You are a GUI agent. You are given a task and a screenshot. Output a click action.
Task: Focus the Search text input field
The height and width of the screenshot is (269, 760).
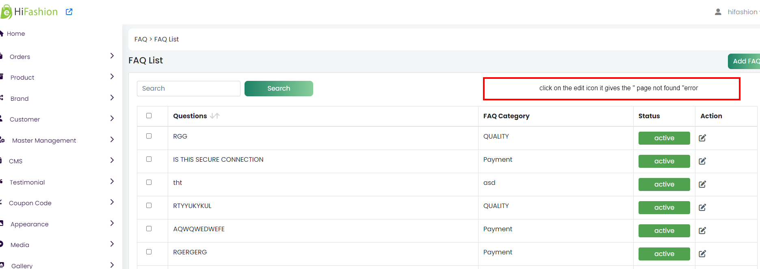pyautogui.click(x=188, y=89)
